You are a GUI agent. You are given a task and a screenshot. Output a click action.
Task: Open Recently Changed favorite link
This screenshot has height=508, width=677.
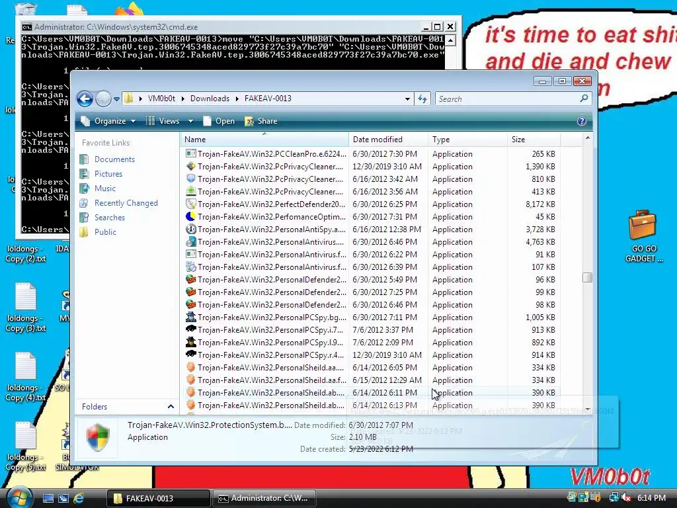(x=126, y=203)
